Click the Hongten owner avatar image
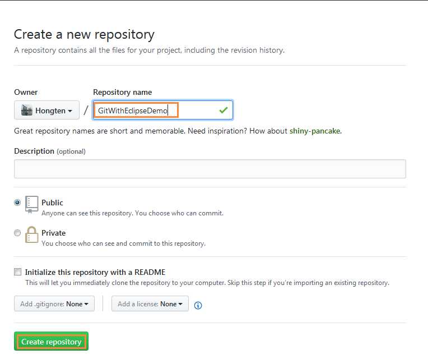The height and width of the screenshot is (354, 428). [27, 110]
